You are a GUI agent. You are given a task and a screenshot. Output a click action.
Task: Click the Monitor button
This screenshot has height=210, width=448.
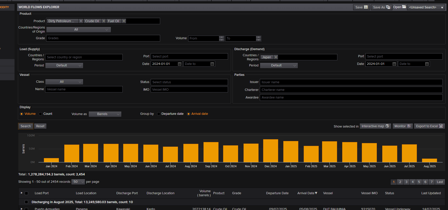(x=402, y=126)
